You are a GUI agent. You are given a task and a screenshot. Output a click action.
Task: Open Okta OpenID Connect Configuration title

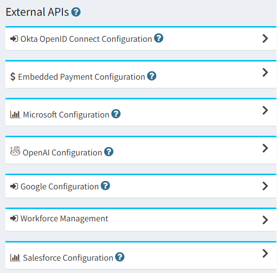pyautogui.click(x=86, y=39)
